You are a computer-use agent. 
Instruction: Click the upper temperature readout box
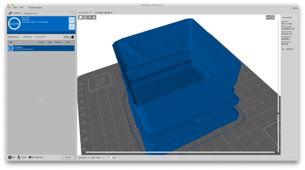(72, 20)
